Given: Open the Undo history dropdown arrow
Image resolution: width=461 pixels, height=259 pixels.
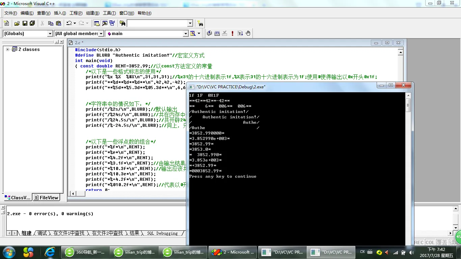Looking at the screenshot, I should pyautogui.click(x=75, y=23).
